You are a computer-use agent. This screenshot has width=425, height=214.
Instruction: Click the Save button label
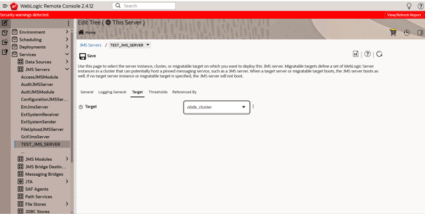[91, 56]
